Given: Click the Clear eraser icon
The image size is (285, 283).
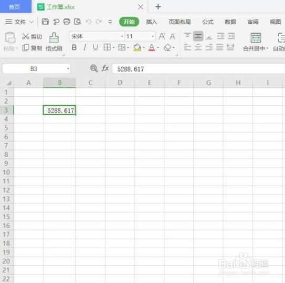Looking at the screenshot, I should pyautogui.click(x=167, y=47).
